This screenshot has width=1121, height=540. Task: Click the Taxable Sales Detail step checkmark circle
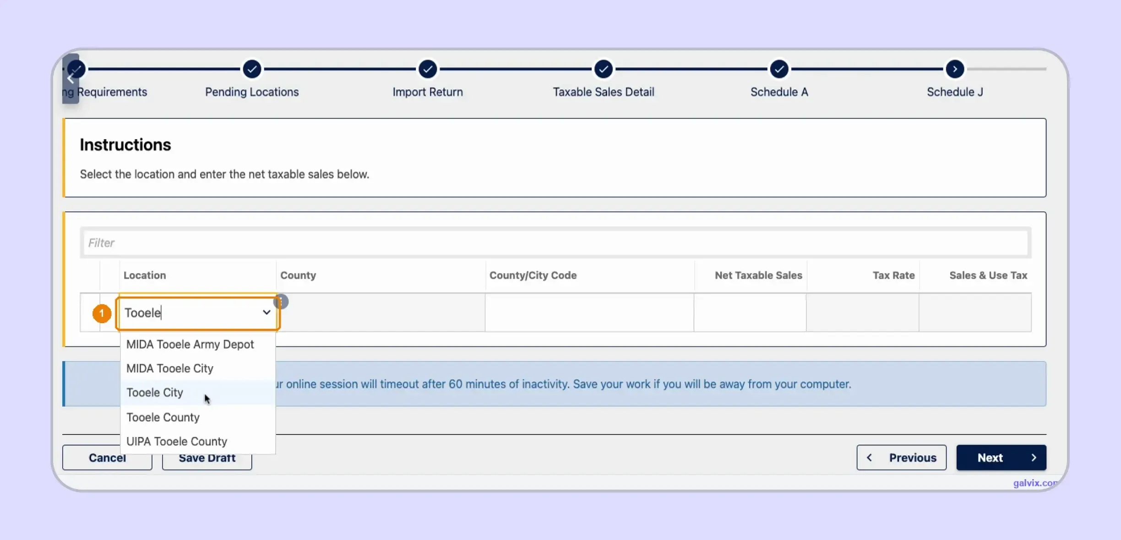pos(604,69)
